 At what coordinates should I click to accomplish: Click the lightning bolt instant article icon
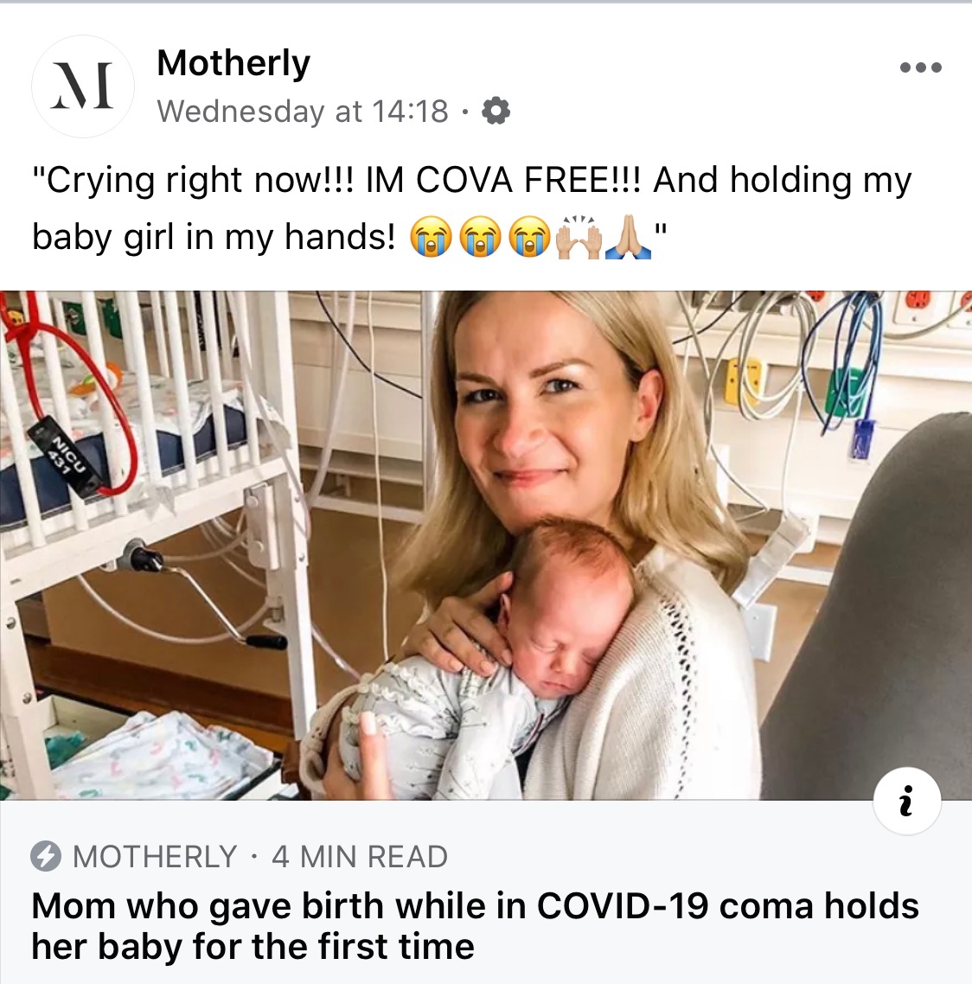coord(46,857)
